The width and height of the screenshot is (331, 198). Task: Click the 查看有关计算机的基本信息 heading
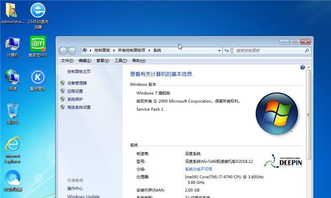[161, 74]
